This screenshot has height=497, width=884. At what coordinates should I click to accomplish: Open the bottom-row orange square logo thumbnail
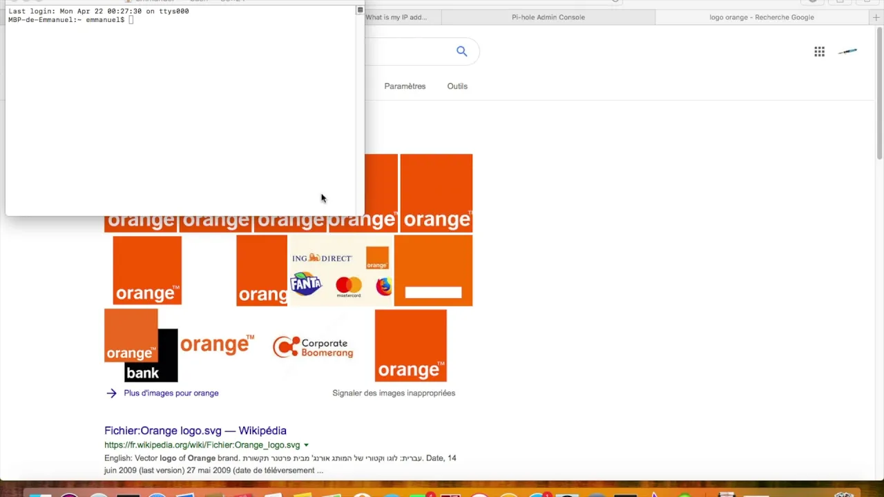(x=411, y=345)
